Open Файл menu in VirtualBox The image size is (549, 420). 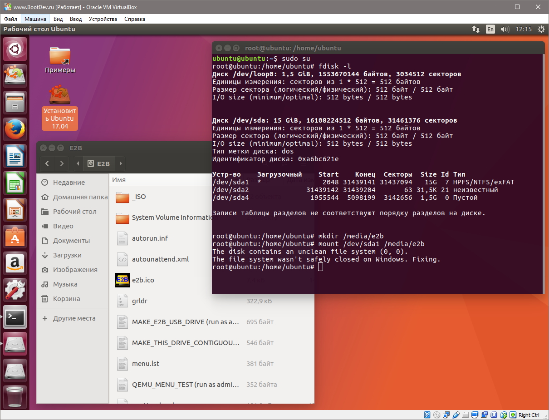[11, 19]
